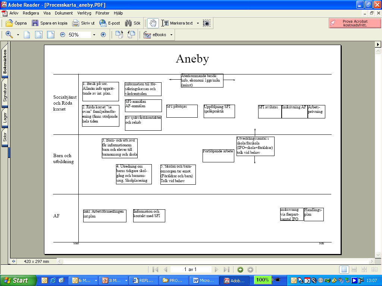Expand the Markera text tool dropdown arrow
382x286 pixels.
[x=198, y=23]
